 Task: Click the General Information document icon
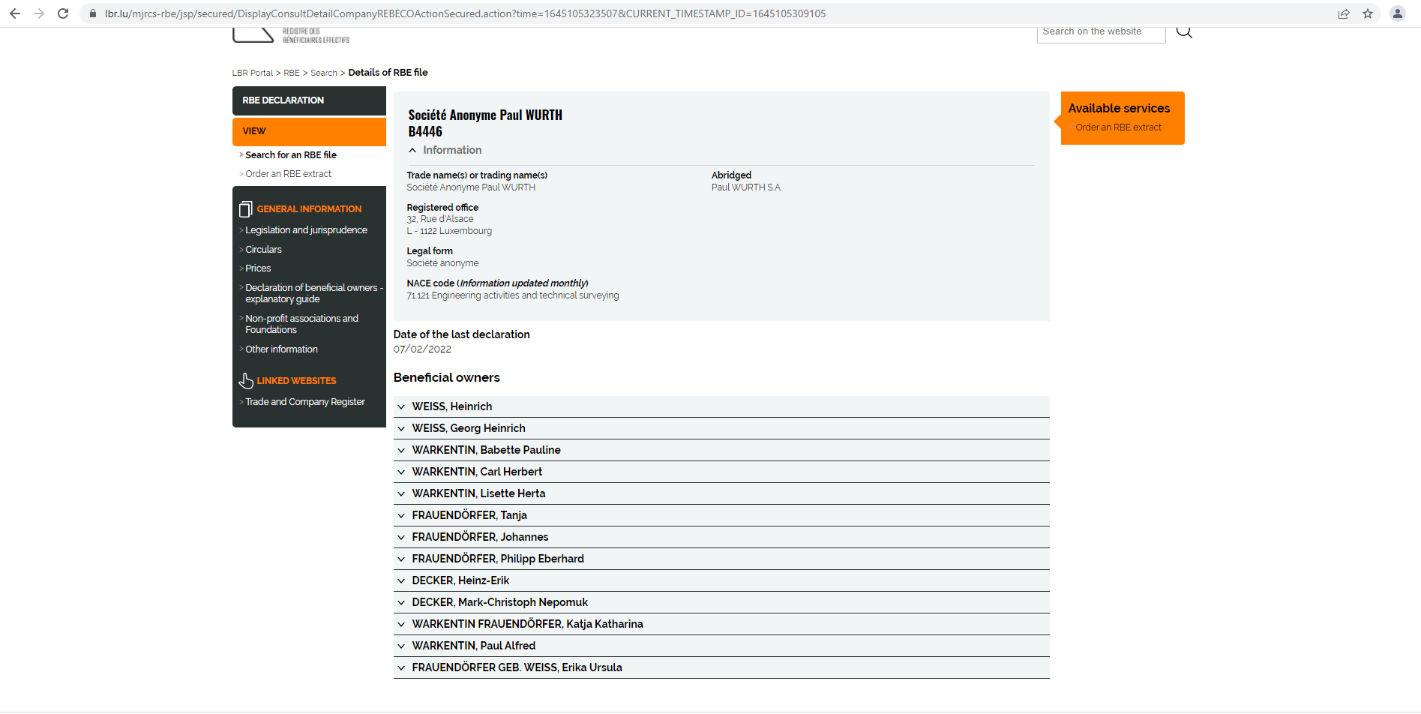point(245,209)
